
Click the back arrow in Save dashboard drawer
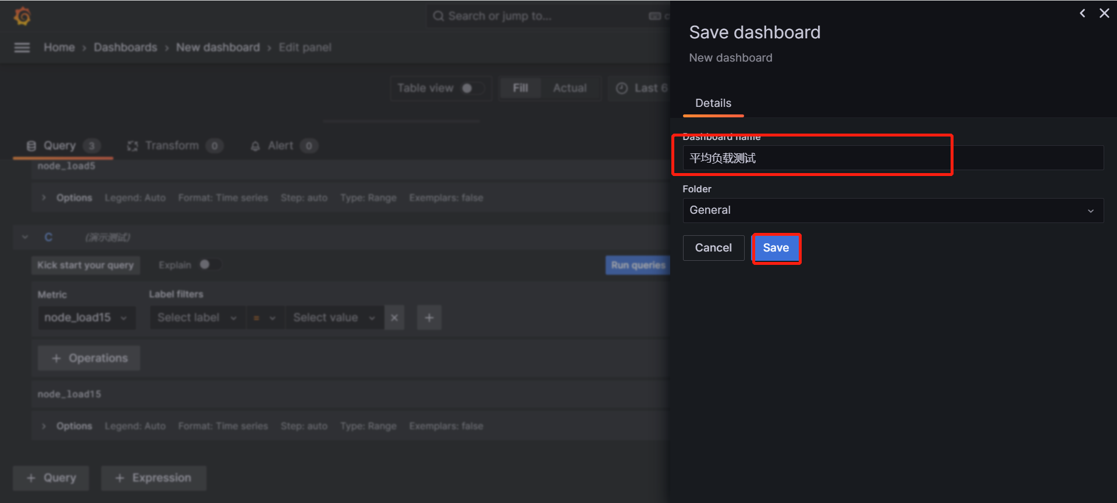[x=1082, y=13]
